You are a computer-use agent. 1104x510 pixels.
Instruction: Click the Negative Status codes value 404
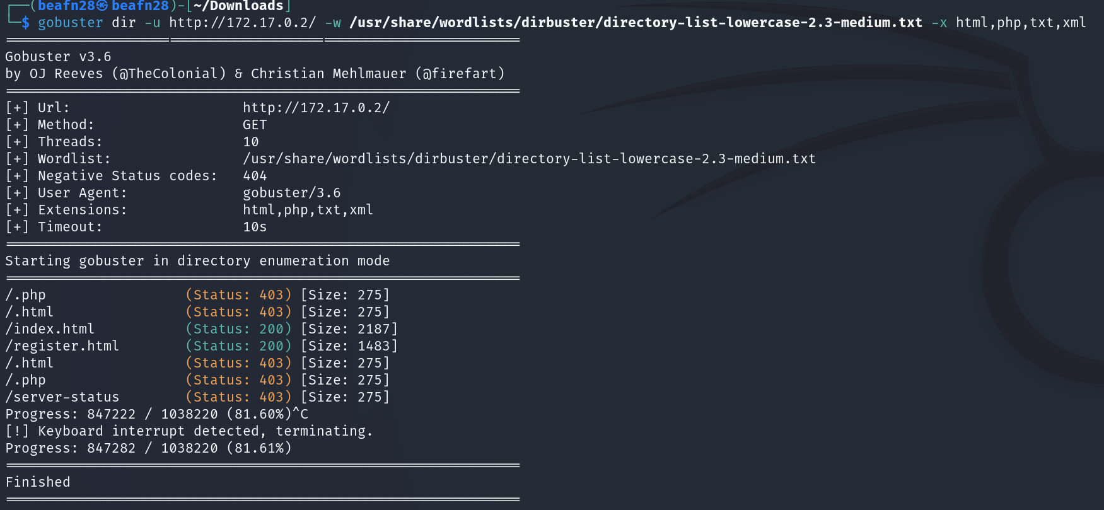pos(255,176)
